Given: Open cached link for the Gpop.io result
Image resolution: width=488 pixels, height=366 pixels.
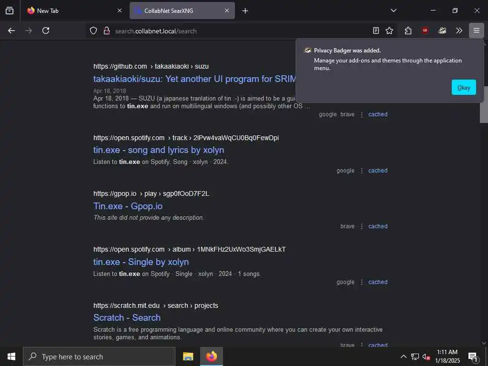Looking at the screenshot, I should pos(378,226).
